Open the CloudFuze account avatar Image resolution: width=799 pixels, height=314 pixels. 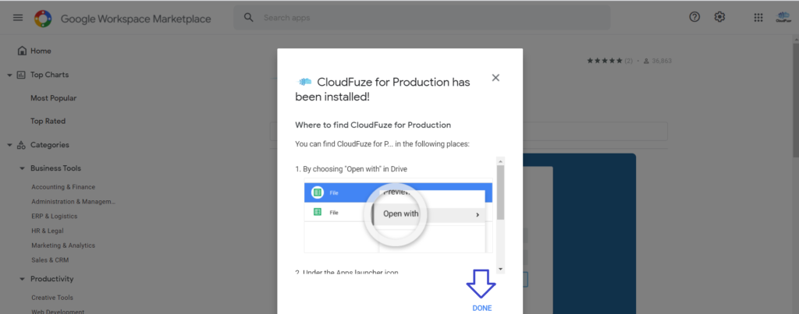click(x=783, y=18)
